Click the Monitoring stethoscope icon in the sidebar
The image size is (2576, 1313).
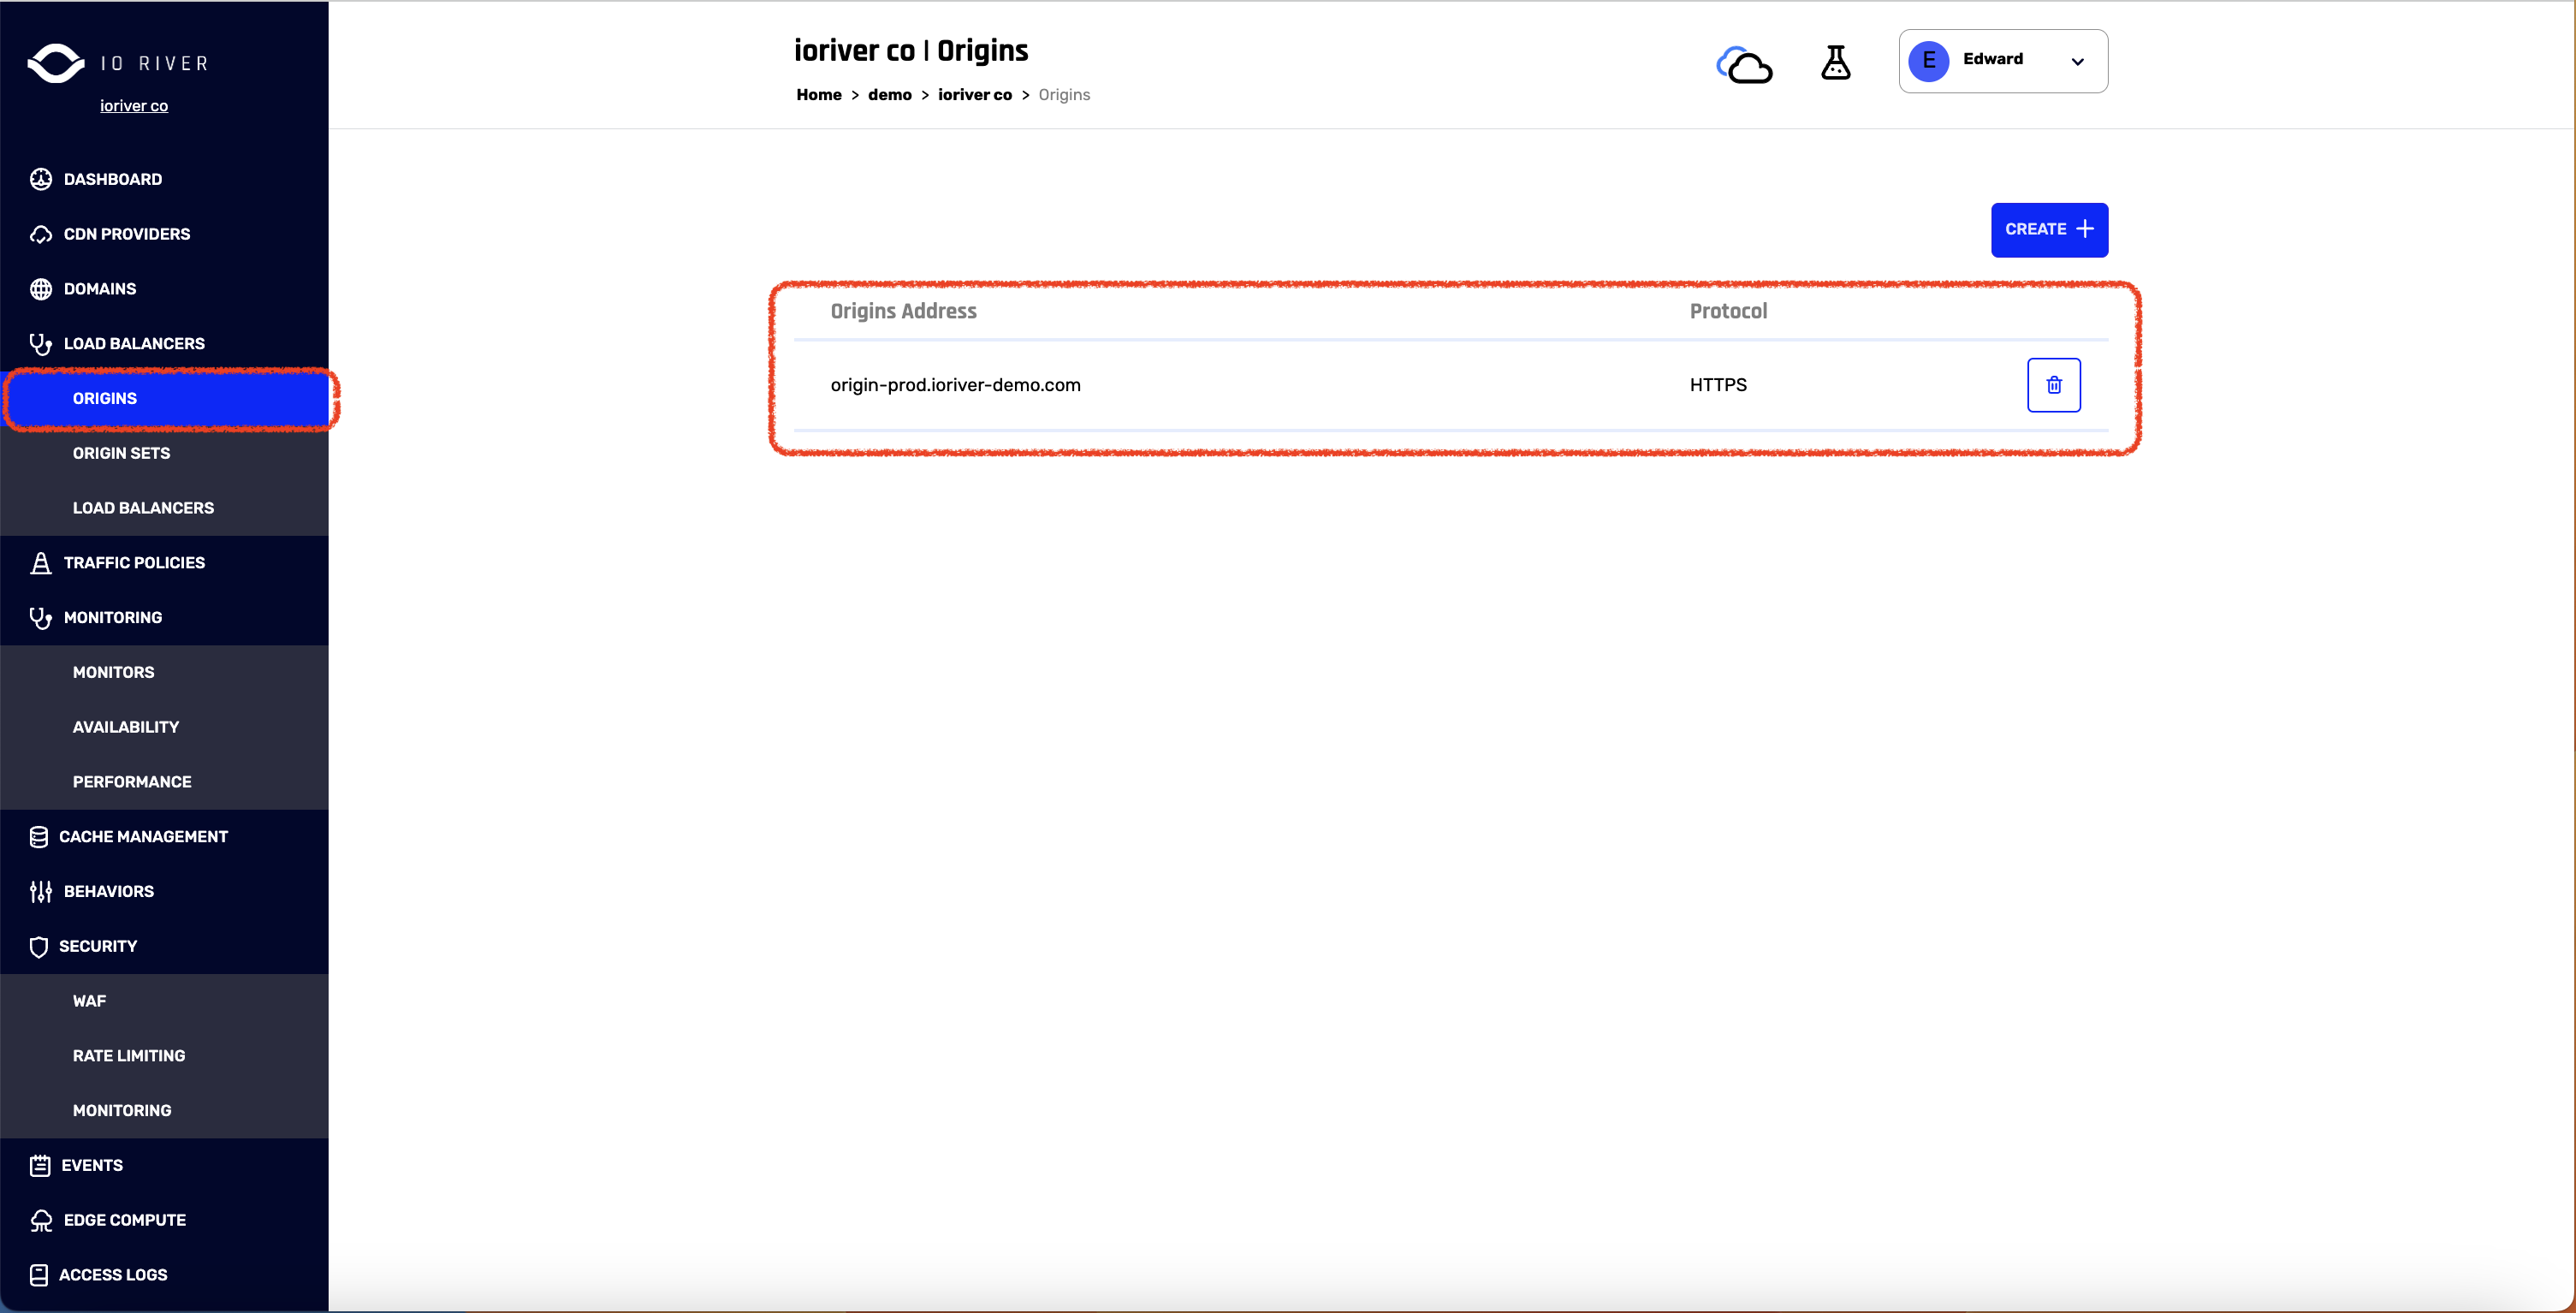click(x=41, y=618)
